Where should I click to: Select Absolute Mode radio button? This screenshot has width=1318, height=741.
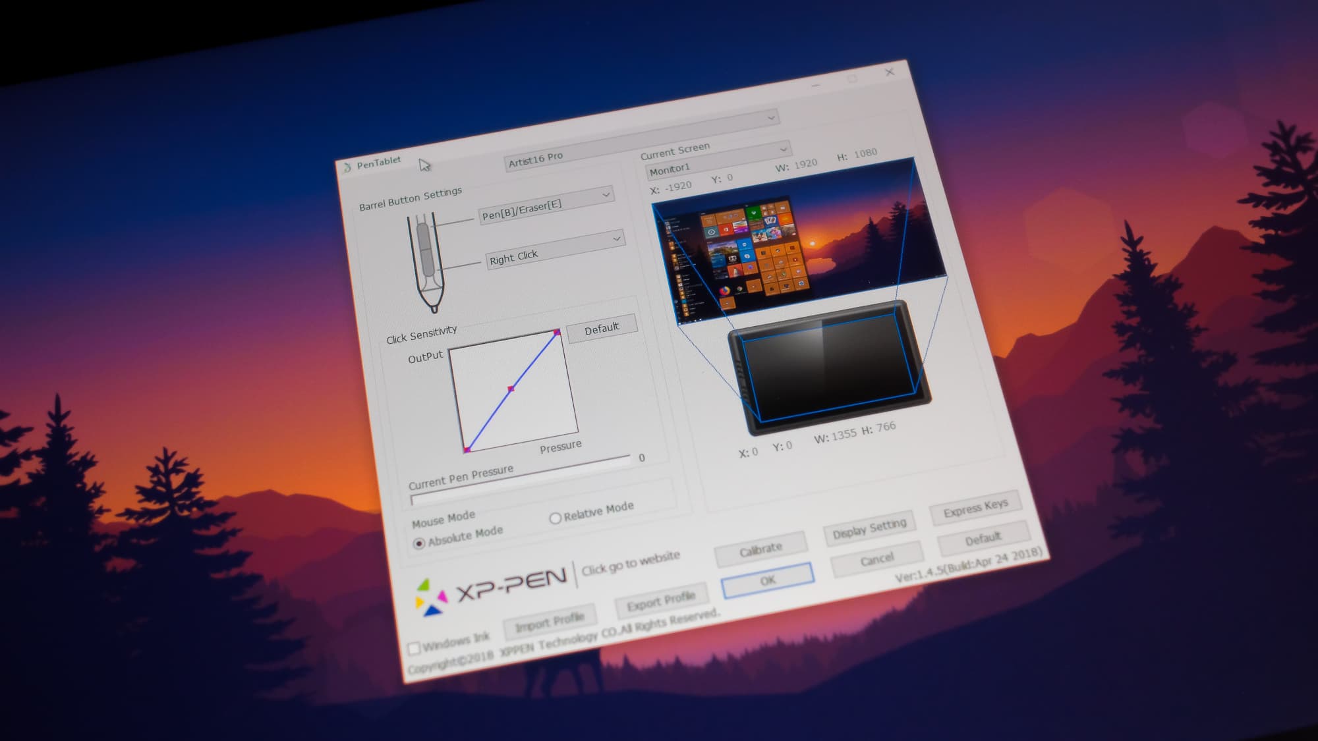pos(418,543)
